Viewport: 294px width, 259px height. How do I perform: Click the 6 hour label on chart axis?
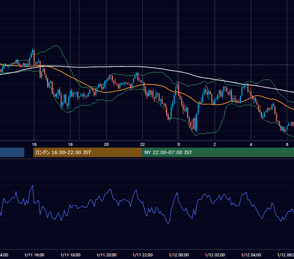(x=287, y=145)
